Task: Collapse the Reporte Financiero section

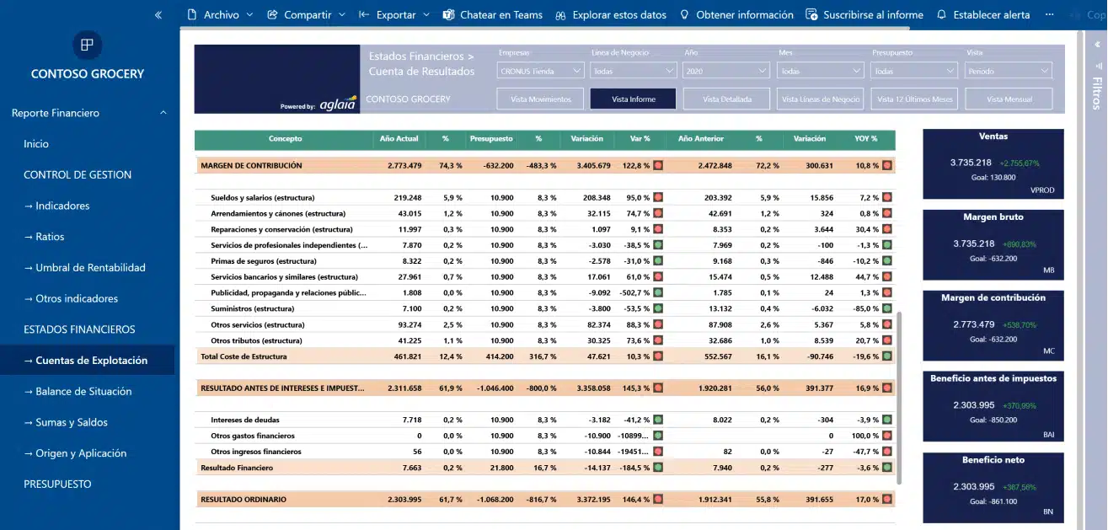Action: [x=163, y=113]
